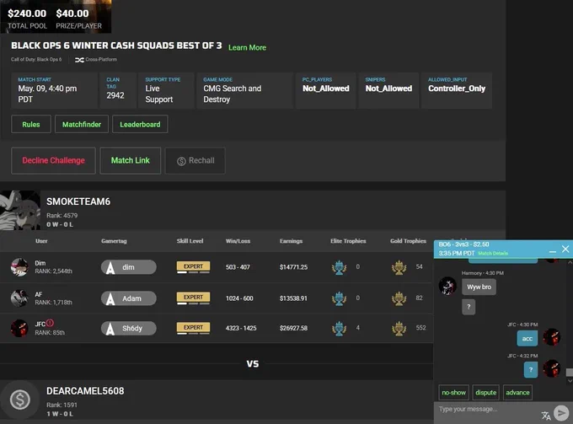Click the EXPERT badge in Dim's row
This screenshot has height=424, width=573.
[x=193, y=267]
